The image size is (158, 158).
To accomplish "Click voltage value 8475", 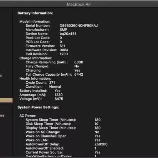I will pyautogui.click(x=59, y=99).
